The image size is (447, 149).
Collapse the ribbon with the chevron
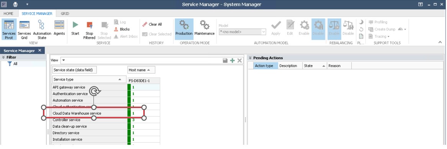click(440, 42)
